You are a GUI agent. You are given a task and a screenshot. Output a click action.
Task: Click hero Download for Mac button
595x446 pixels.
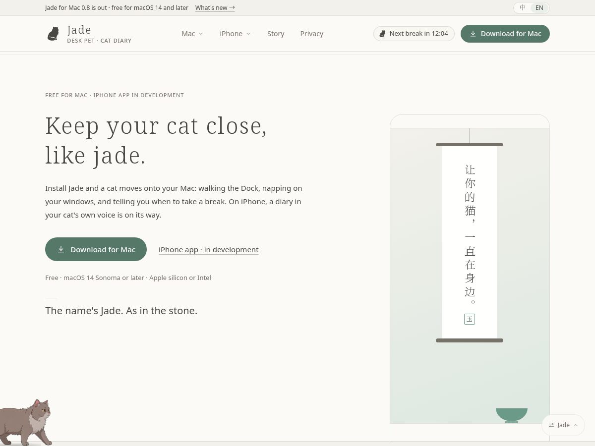click(x=96, y=249)
